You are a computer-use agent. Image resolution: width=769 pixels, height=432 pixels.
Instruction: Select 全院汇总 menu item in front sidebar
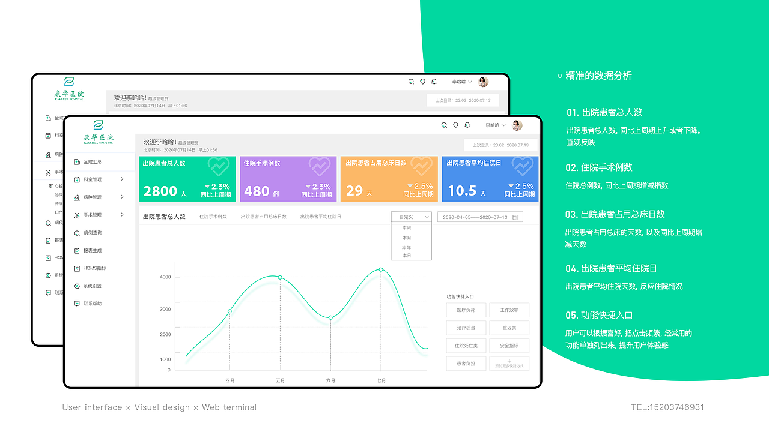pyautogui.click(x=100, y=162)
